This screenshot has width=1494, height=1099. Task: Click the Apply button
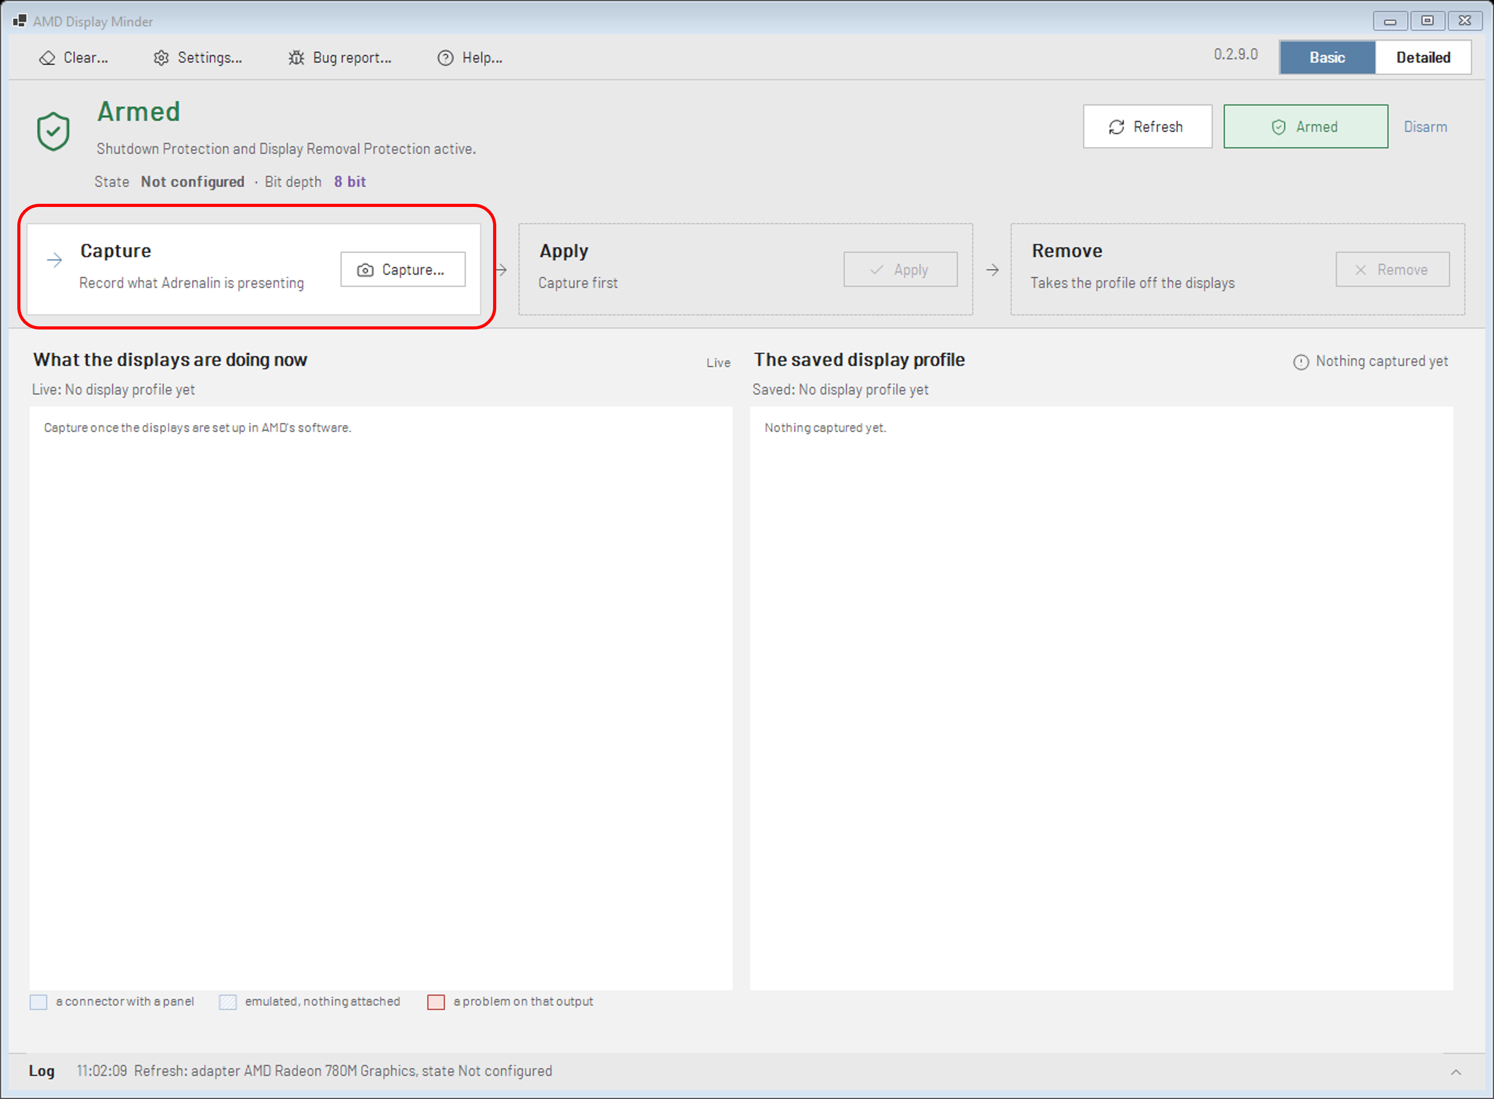(x=900, y=270)
